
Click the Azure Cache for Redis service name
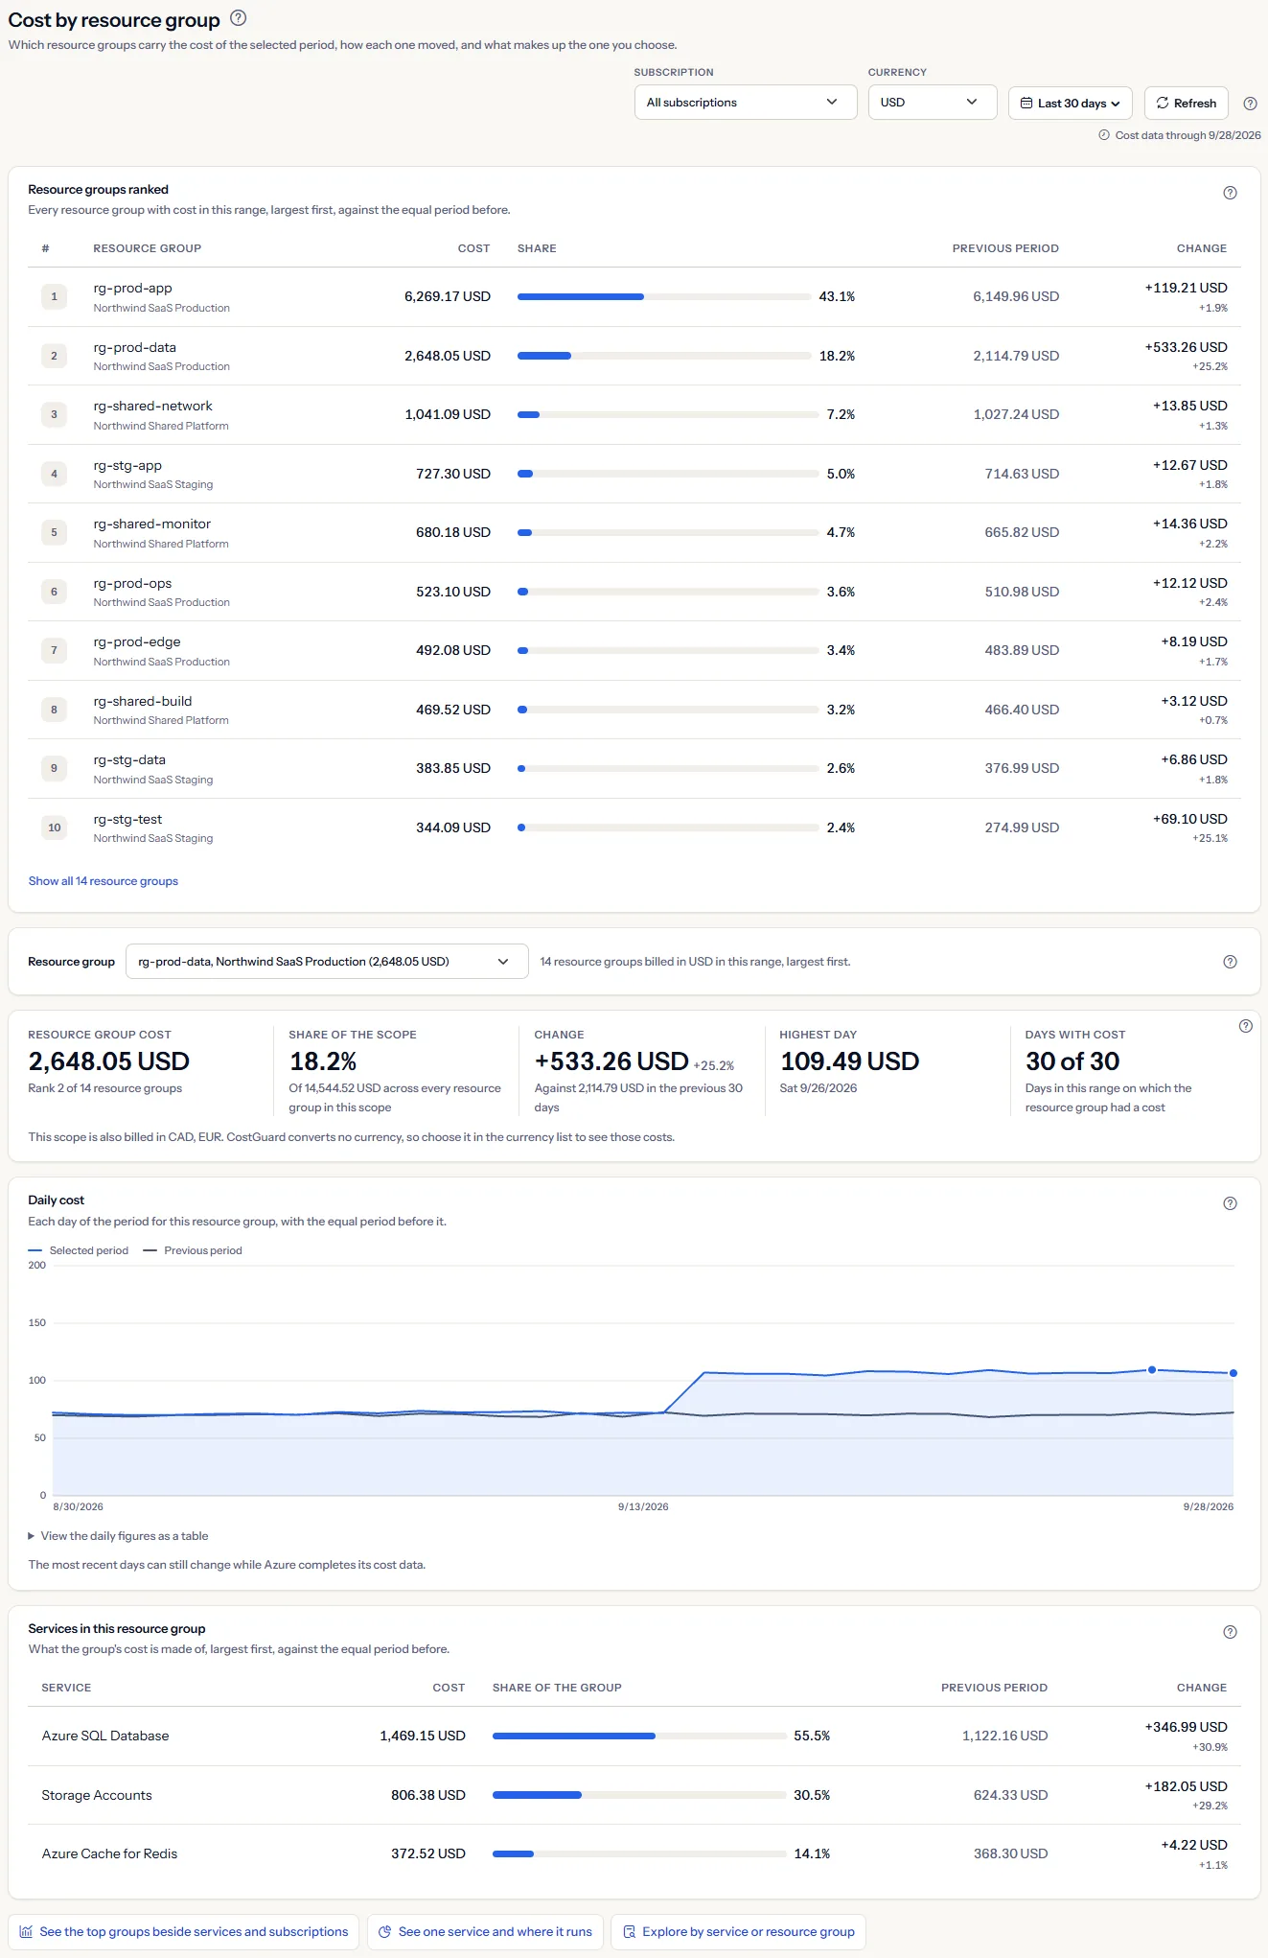pos(109,1853)
